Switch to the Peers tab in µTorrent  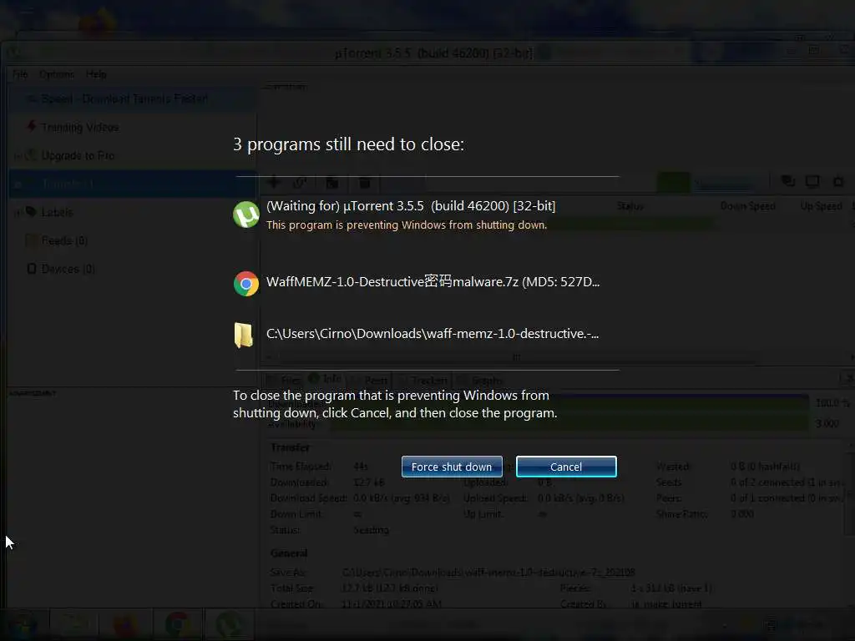pos(376,380)
